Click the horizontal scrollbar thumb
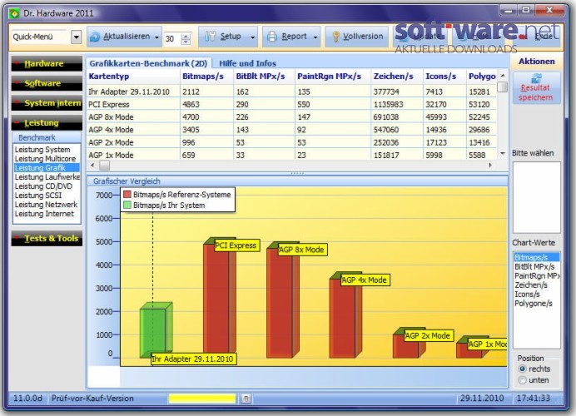Screen dimensions: 576x416 coord(104,166)
